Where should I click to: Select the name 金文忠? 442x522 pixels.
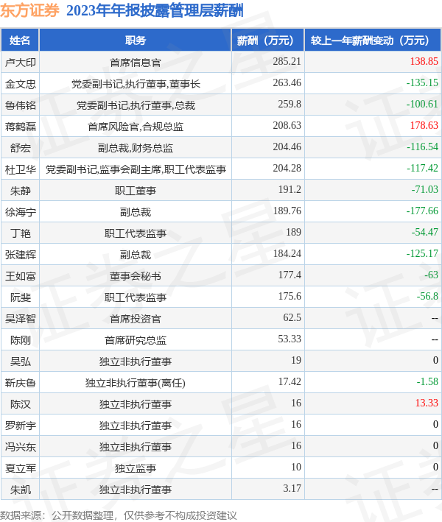tap(21, 84)
